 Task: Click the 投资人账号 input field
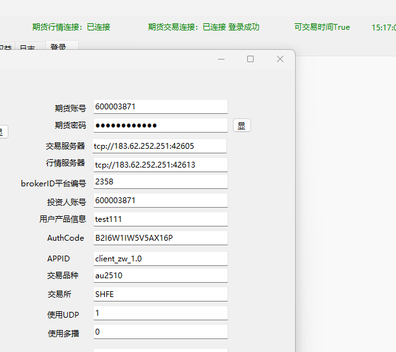click(x=160, y=201)
